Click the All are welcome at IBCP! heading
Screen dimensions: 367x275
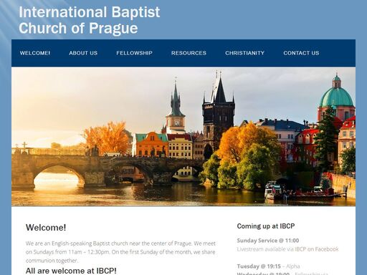71,271
